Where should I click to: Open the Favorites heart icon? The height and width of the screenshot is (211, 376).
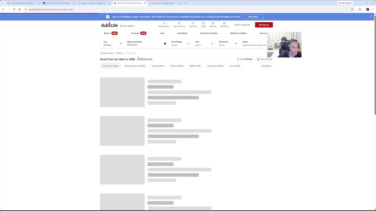(193, 25)
